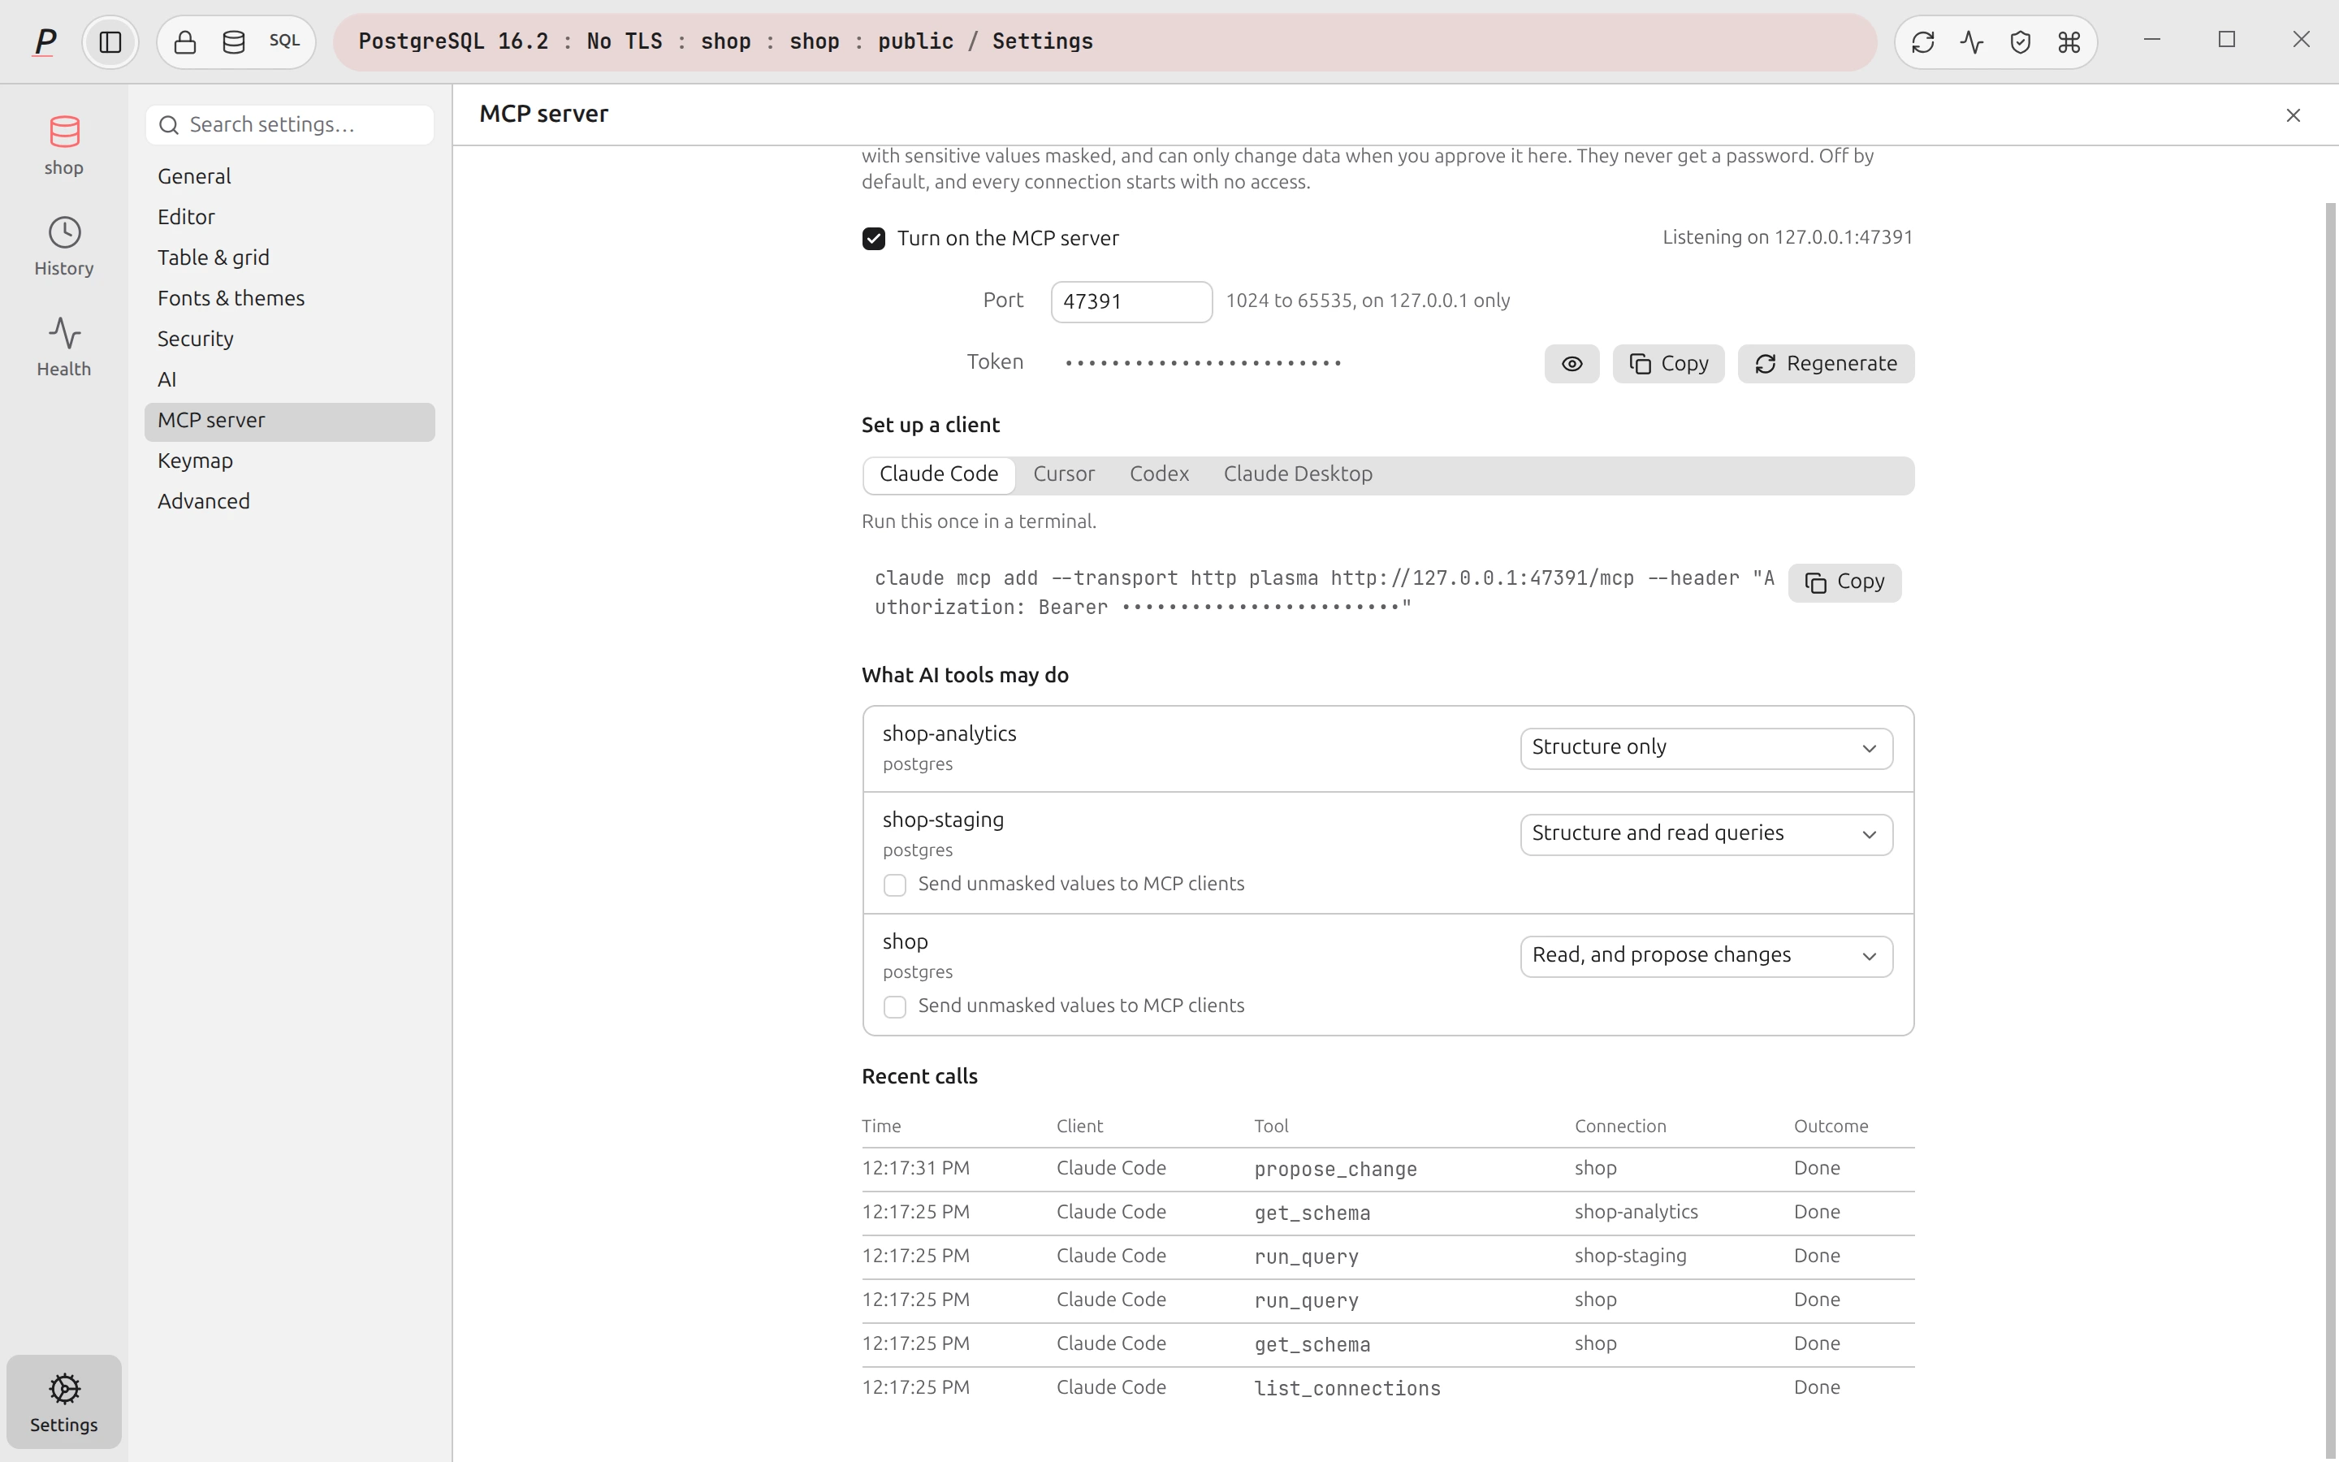Click the refresh icon at top right
2339x1462 pixels.
tap(1923, 41)
